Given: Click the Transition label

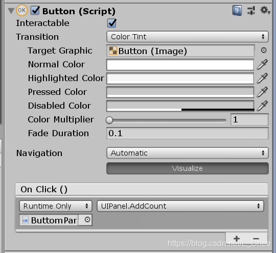Looking at the screenshot, I should pos(37,37).
